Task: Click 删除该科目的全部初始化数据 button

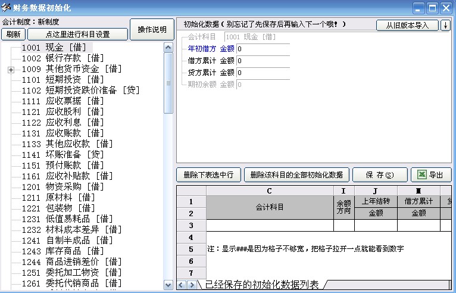Action: 296,175
